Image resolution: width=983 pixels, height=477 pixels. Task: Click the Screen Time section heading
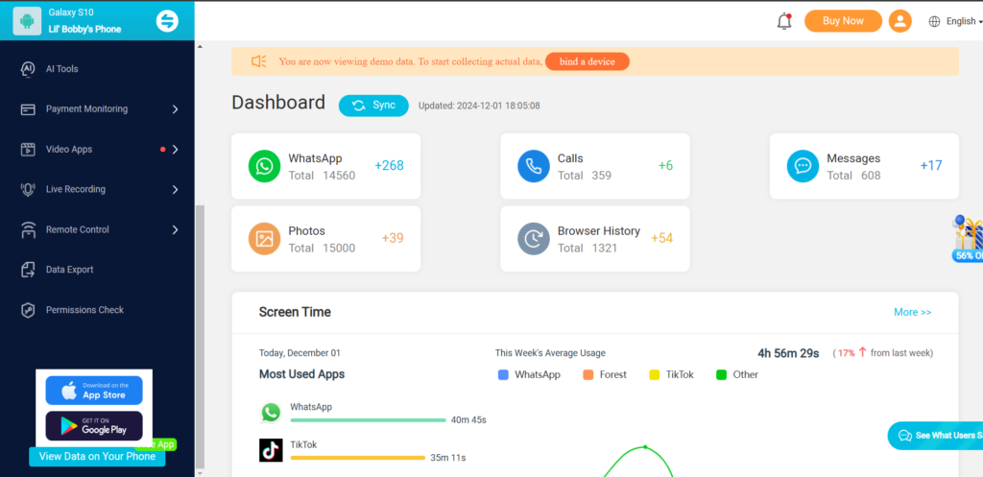[295, 312]
